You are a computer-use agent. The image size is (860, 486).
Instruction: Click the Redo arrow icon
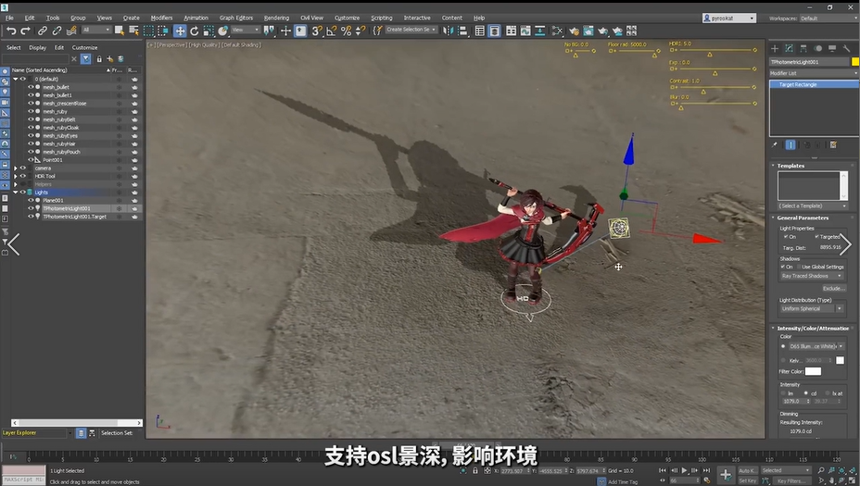(x=25, y=31)
